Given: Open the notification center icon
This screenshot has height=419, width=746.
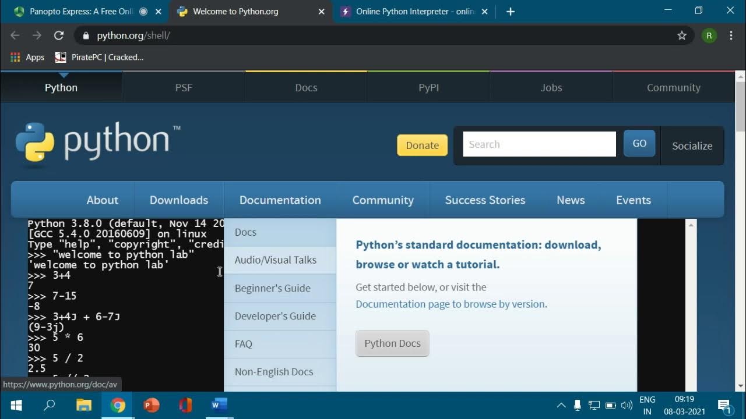Looking at the screenshot, I should pyautogui.click(x=724, y=405).
